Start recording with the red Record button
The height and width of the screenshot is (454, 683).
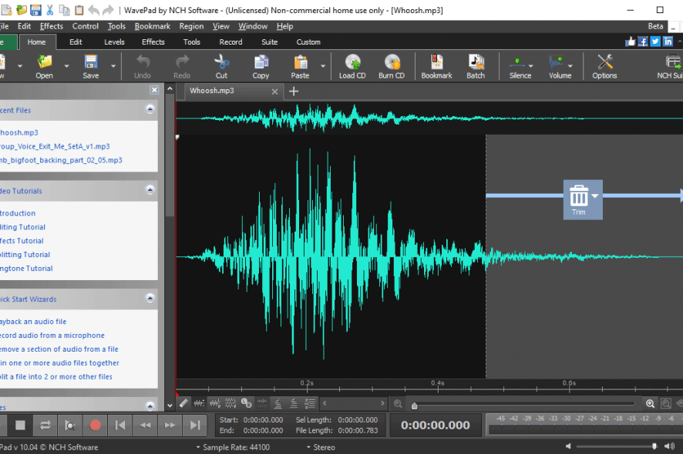point(95,425)
